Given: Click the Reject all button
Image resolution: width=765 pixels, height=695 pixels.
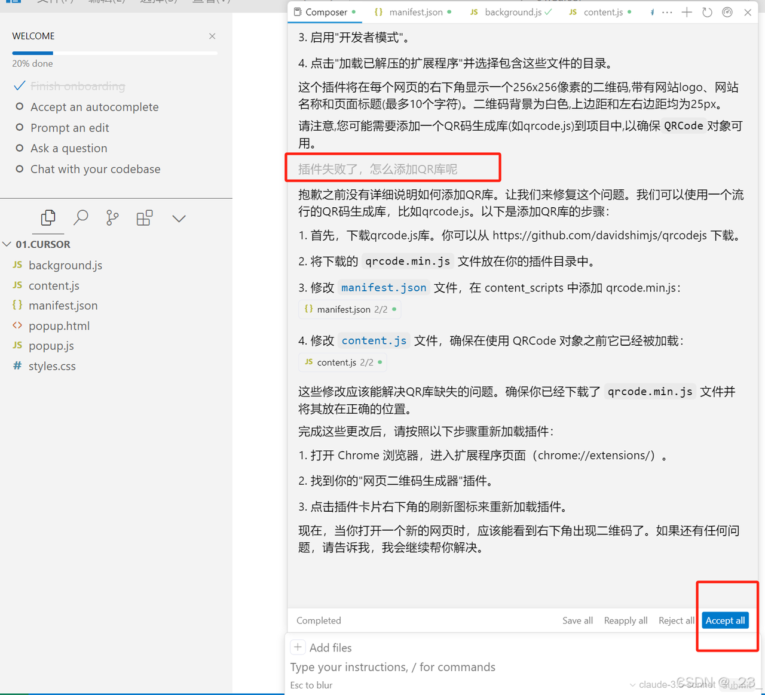Looking at the screenshot, I should point(676,620).
